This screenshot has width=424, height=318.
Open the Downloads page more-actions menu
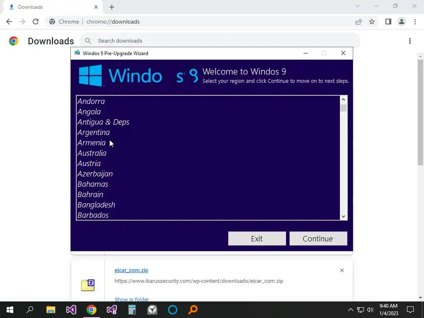point(410,41)
